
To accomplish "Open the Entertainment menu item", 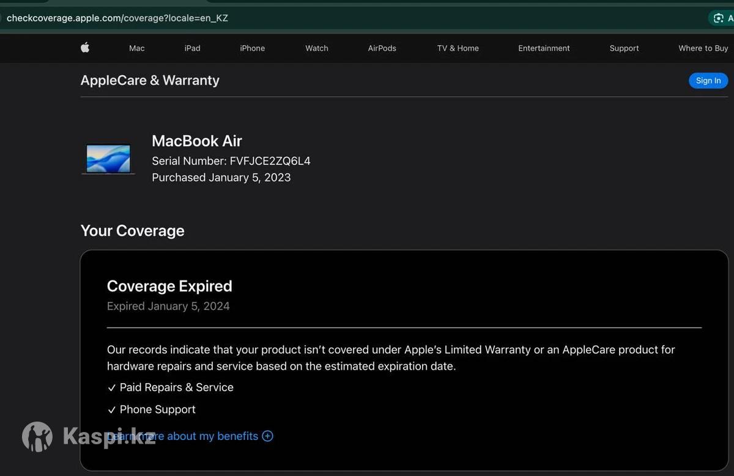I will pyautogui.click(x=544, y=48).
